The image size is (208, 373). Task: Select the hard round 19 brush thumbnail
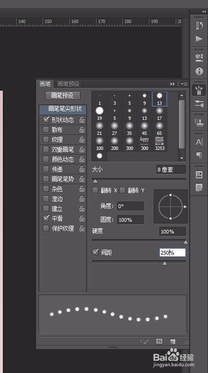click(100, 114)
